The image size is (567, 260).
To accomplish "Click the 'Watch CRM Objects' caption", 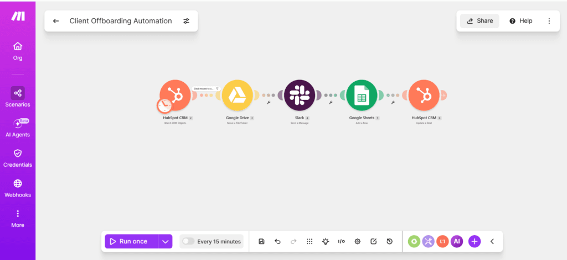I will coord(175,123).
